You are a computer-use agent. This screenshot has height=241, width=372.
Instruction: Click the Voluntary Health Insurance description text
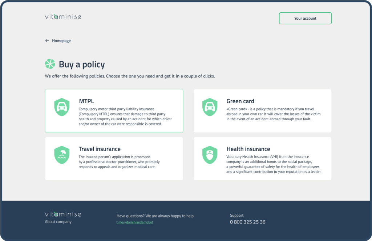(x=274, y=164)
